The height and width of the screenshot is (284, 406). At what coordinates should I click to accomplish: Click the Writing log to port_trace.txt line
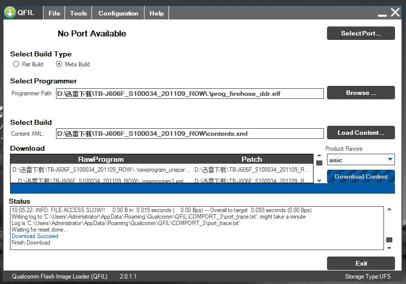click(x=158, y=217)
